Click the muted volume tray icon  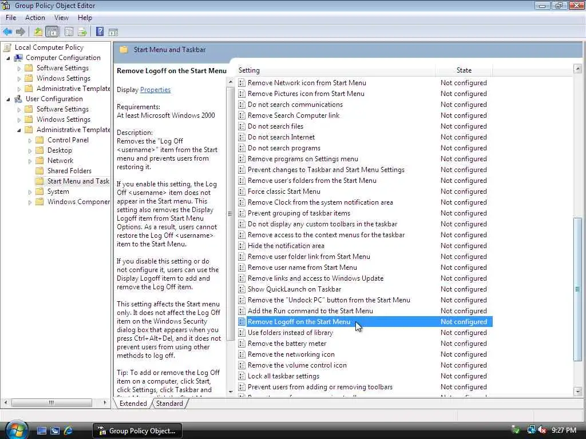542,430
